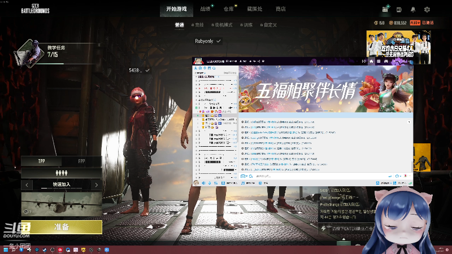Open the event store icon in PUBG header
This screenshot has height=254, width=452.
pyautogui.click(x=385, y=9)
